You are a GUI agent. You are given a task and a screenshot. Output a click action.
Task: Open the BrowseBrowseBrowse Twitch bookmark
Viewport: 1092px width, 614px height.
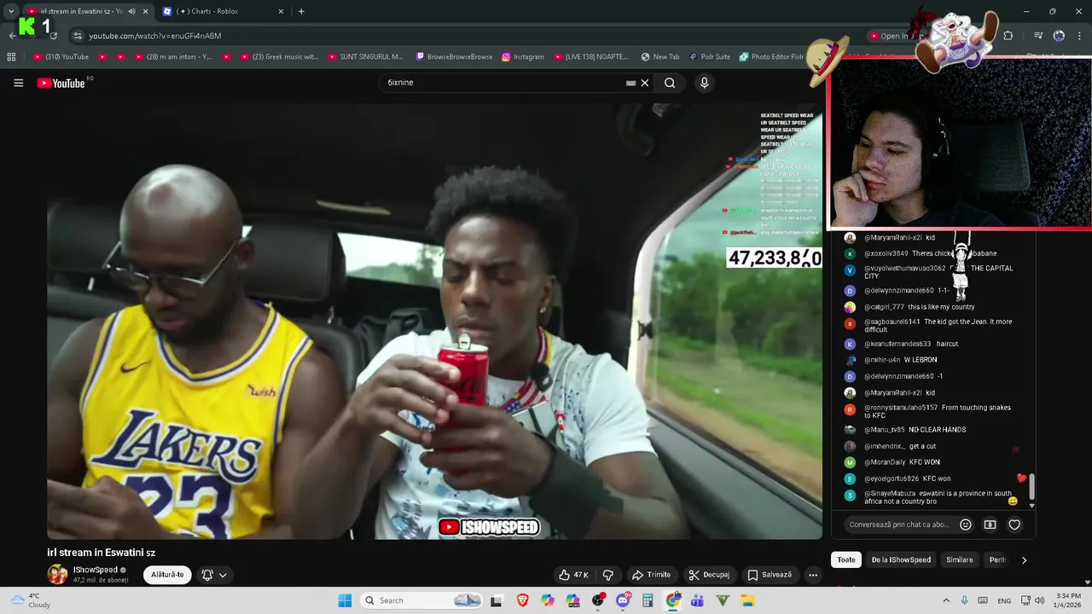[x=454, y=57]
